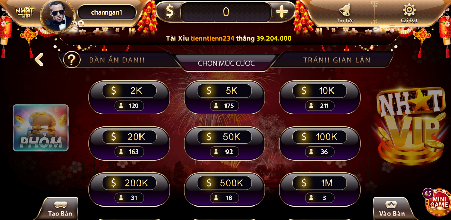451x220 pixels.
Task: Open the Mini Game badge
Action: point(438,202)
